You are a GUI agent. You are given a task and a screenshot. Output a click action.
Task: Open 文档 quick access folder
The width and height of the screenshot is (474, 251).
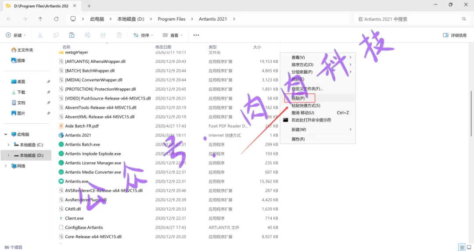click(x=18, y=103)
